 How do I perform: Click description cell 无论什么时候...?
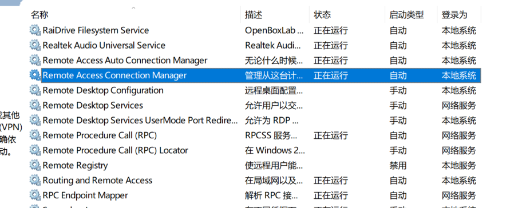pyautogui.click(x=274, y=61)
